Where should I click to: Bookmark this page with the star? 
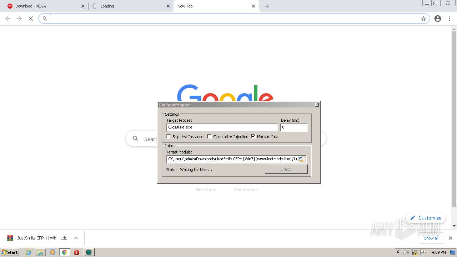423,19
